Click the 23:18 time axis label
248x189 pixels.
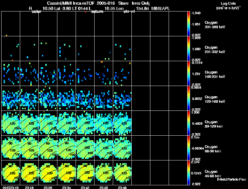click(x=29, y=187)
